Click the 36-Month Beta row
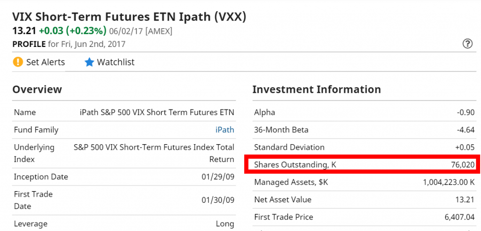The width and height of the screenshot is (481, 231). point(364,130)
